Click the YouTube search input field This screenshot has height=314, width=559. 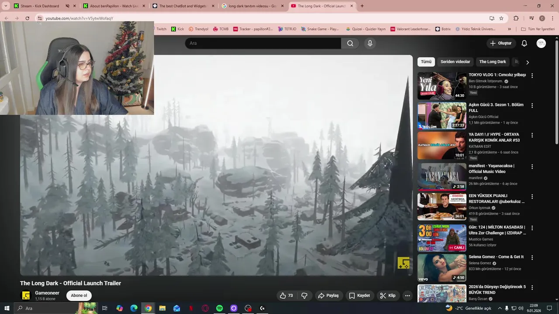point(263,43)
